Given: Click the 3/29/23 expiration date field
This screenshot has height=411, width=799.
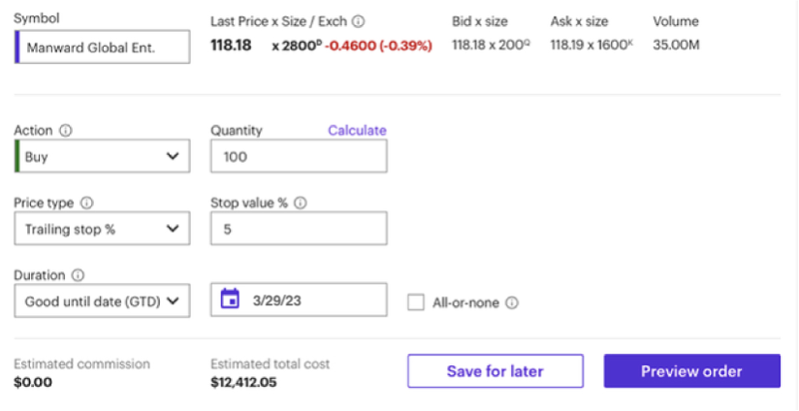Looking at the screenshot, I should tap(310, 300).
